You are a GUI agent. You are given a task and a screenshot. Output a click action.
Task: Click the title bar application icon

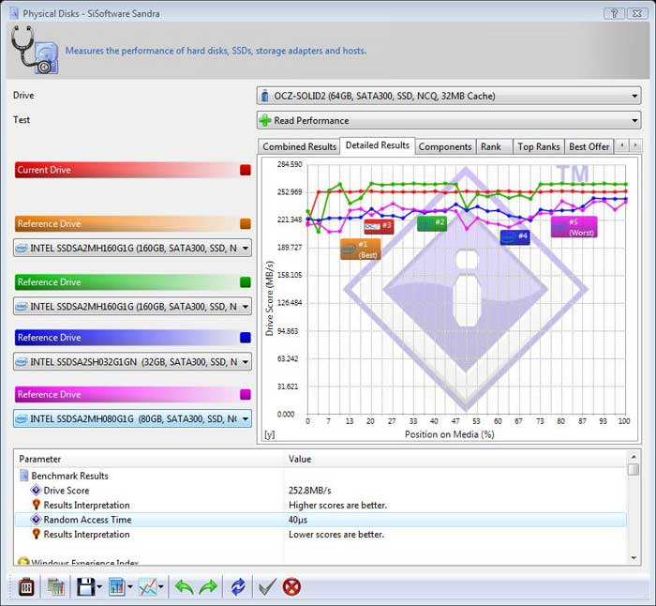tap(14, 13)
